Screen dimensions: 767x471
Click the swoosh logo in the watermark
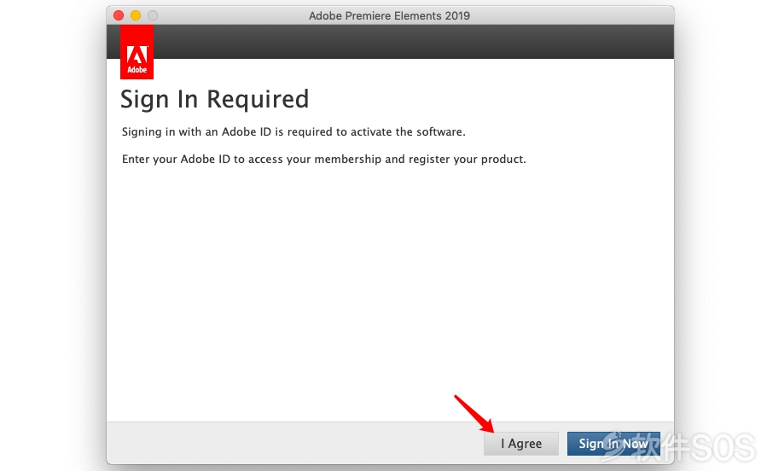(x=615, y=446)
